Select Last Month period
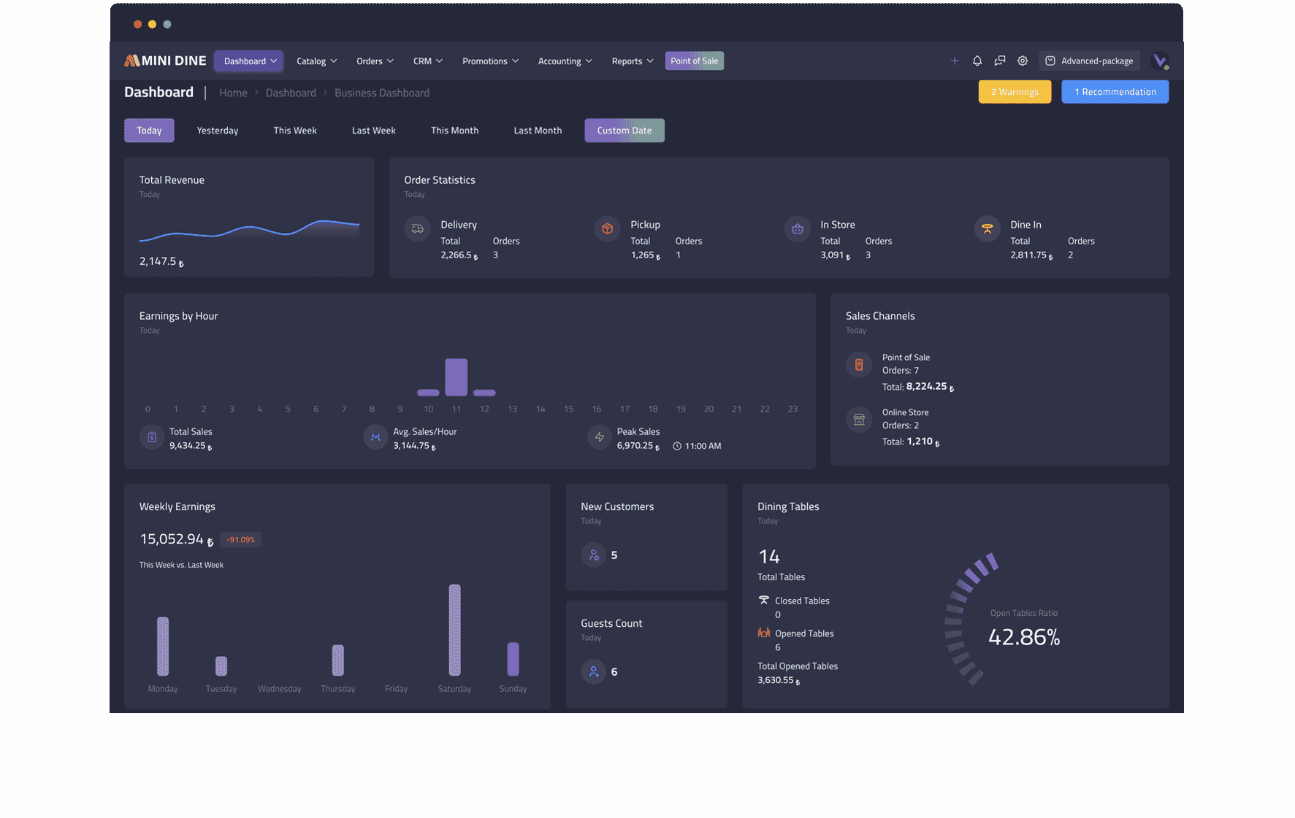The width and height of the screenshot is (1295, 818). (x=538, y=131)
